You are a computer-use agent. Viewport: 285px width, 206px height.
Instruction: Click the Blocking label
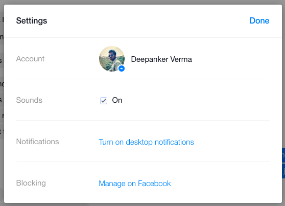(x=31, y=183)
